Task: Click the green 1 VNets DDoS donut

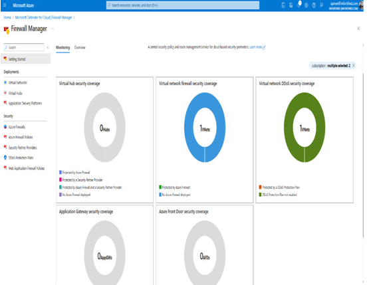Action: coord(305,127)
